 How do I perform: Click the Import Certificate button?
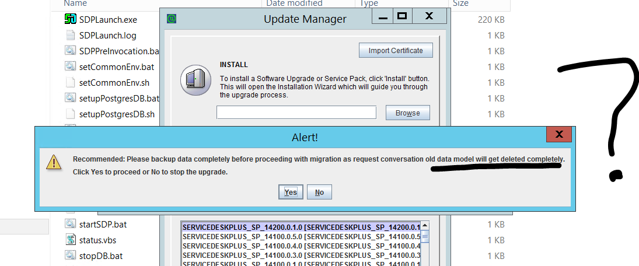396,51
